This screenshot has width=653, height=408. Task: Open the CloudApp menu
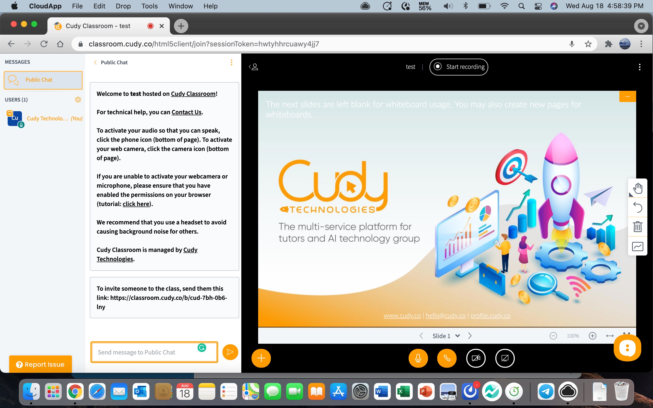click(x=45, y=6)
